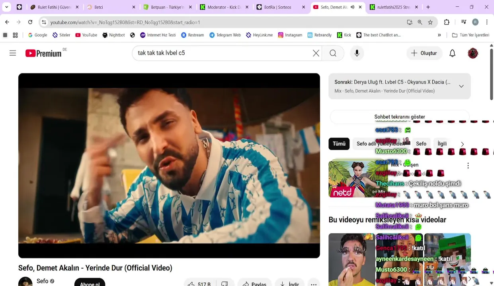
Task: Run search with the magnifier button
Action: pos(333,53)
